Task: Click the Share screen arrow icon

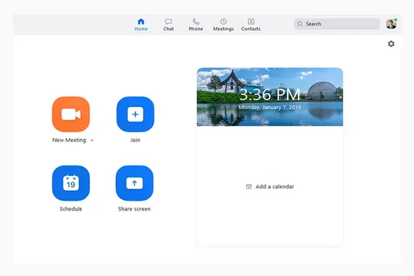Action: 135,183
